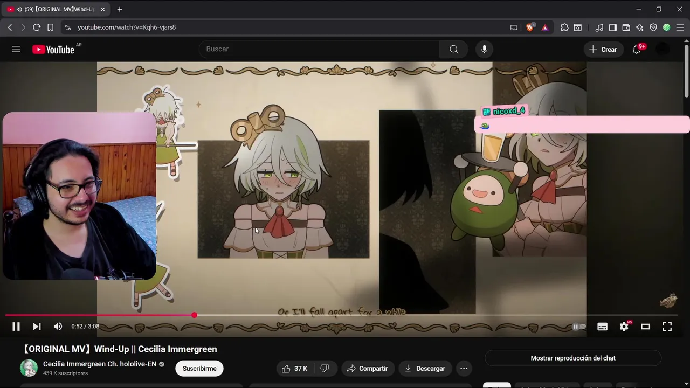Open Cecilia Immergreen channel avatar
Viewport: 690px width, 388px height.
tap(29, 368)
